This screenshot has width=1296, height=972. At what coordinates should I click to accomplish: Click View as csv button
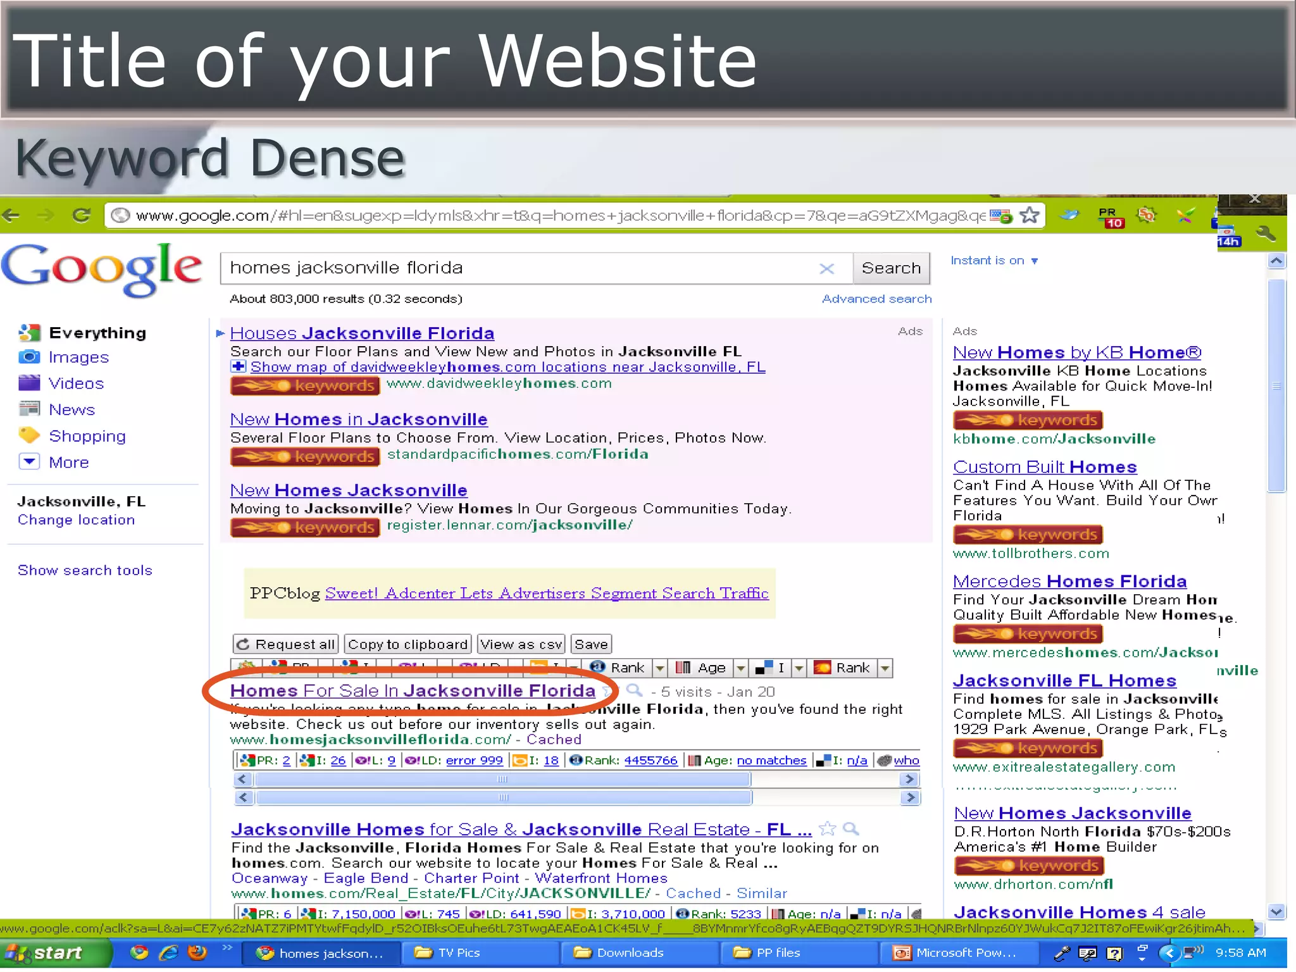pyautogui.click(x=521, y=644)
